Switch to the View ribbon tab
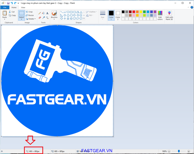The image size is (194, 154). [x=23, y=7]
